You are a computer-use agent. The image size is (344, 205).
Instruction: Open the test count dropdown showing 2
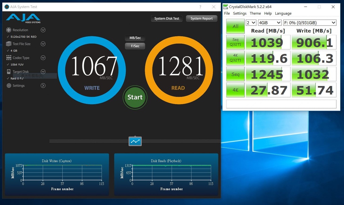[x=251, y=23]
